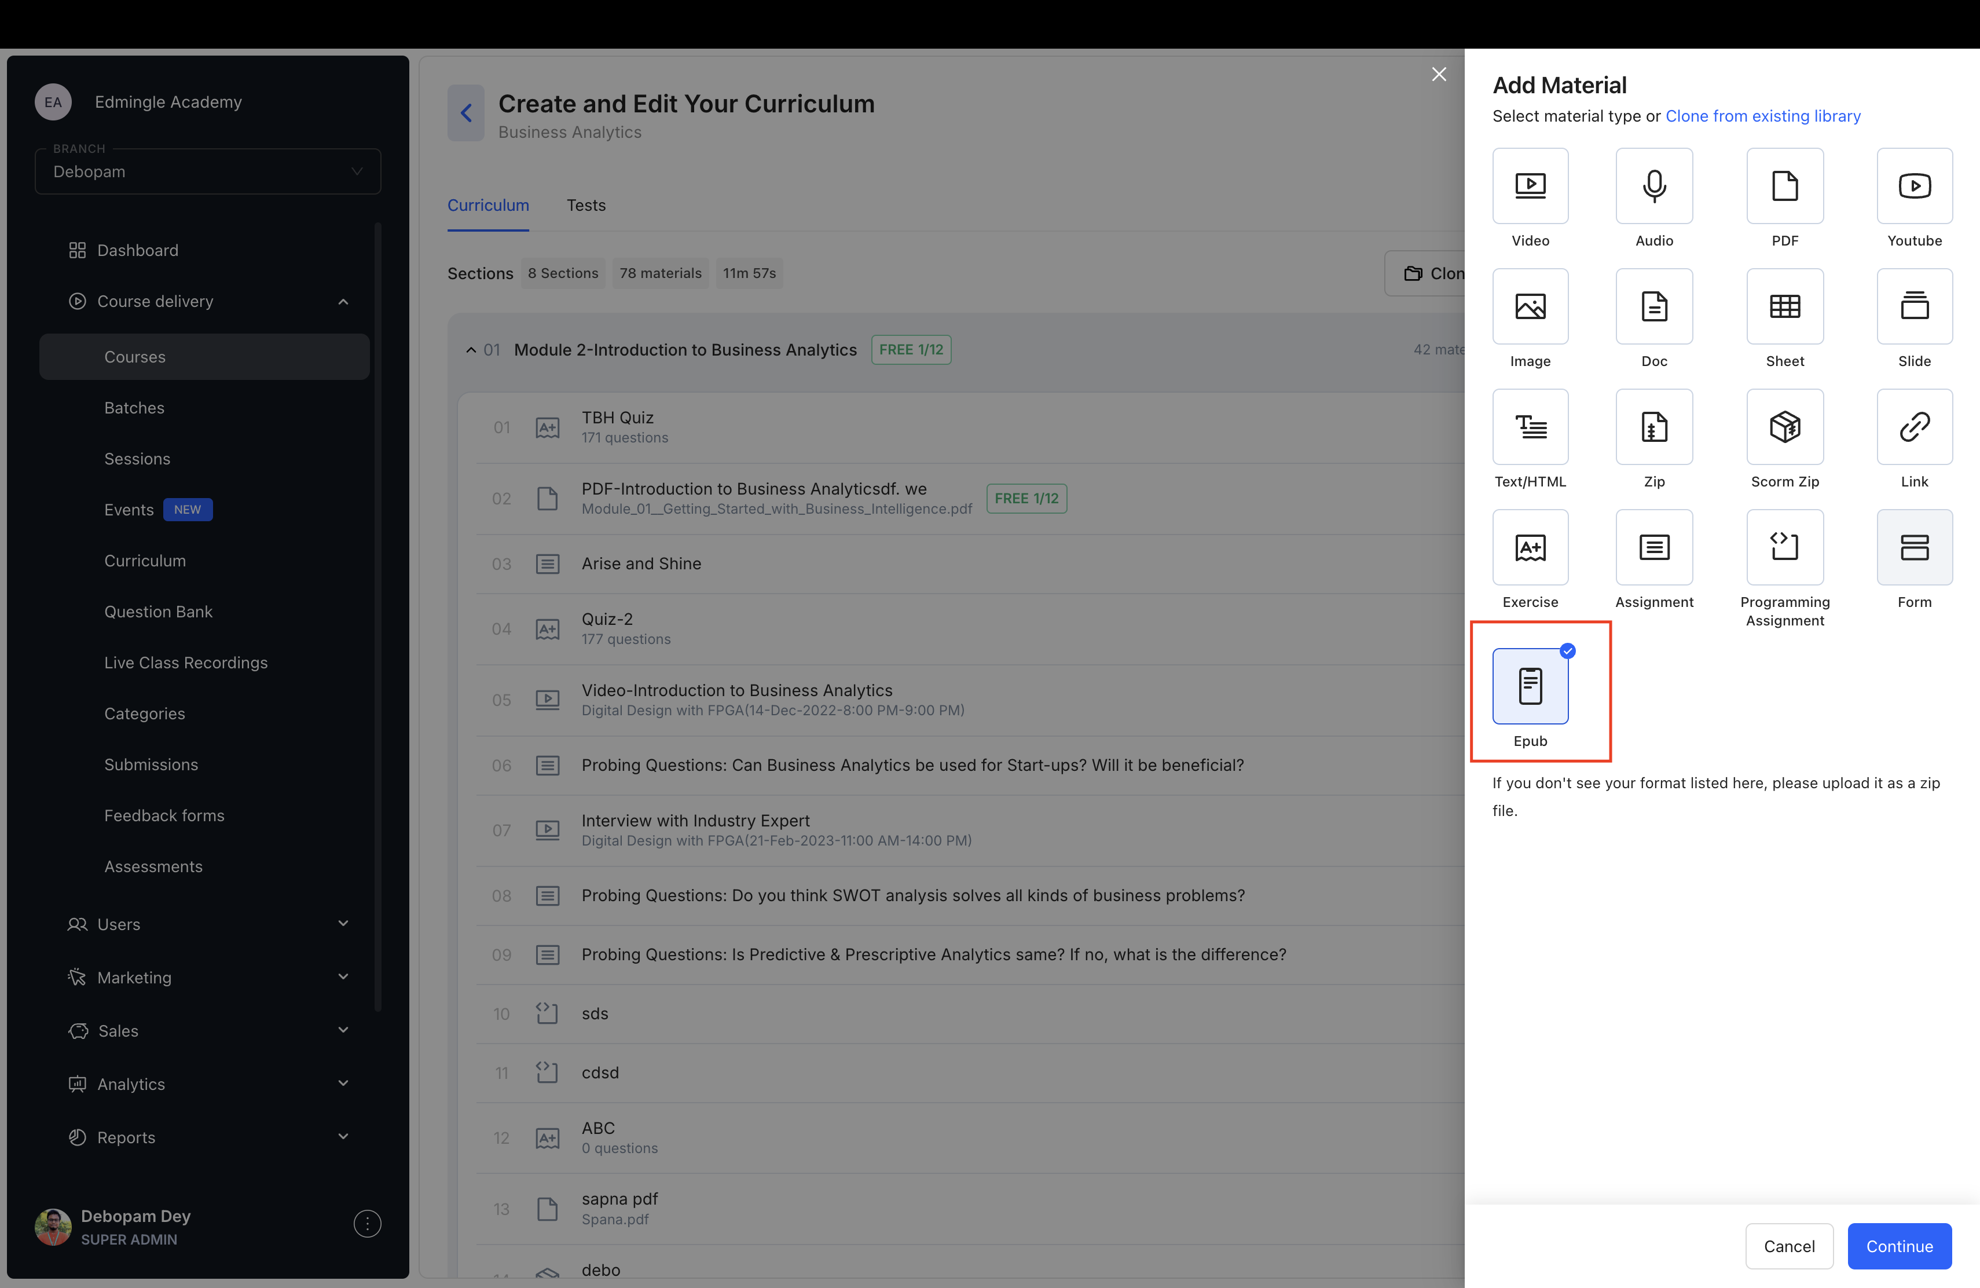Open Interview with Industry Expert row
The height and width of the screenshot is (1288, 1980).
(969, 830)
